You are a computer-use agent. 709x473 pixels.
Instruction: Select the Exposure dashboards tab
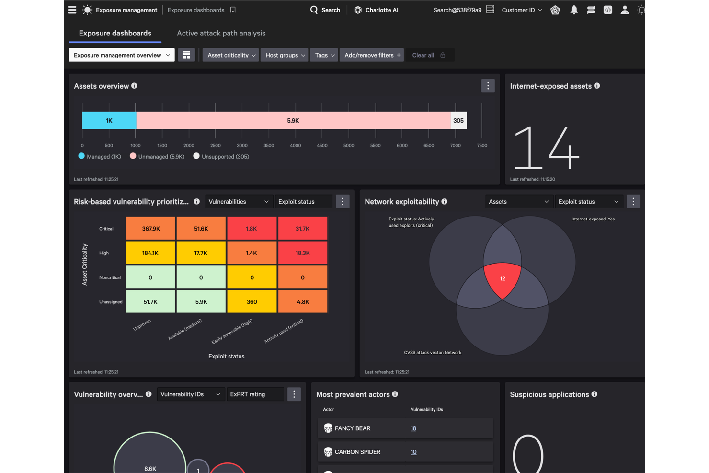coord(115,33)
